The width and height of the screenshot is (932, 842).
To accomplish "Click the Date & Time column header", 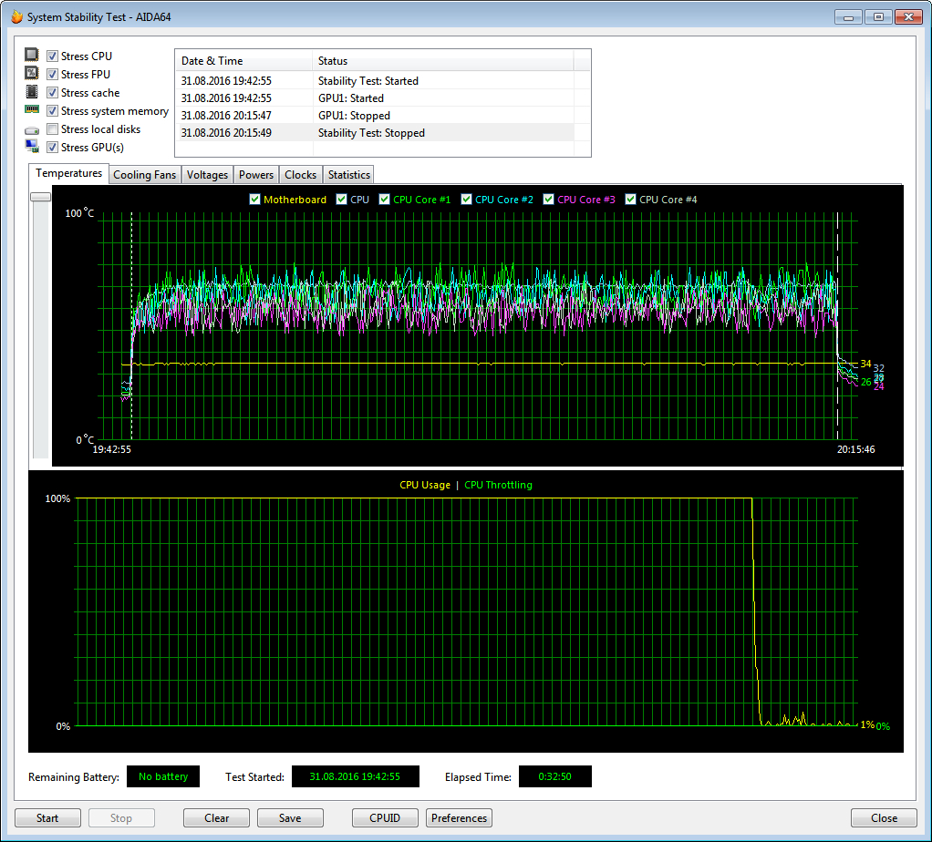I will tap(212, 61).
